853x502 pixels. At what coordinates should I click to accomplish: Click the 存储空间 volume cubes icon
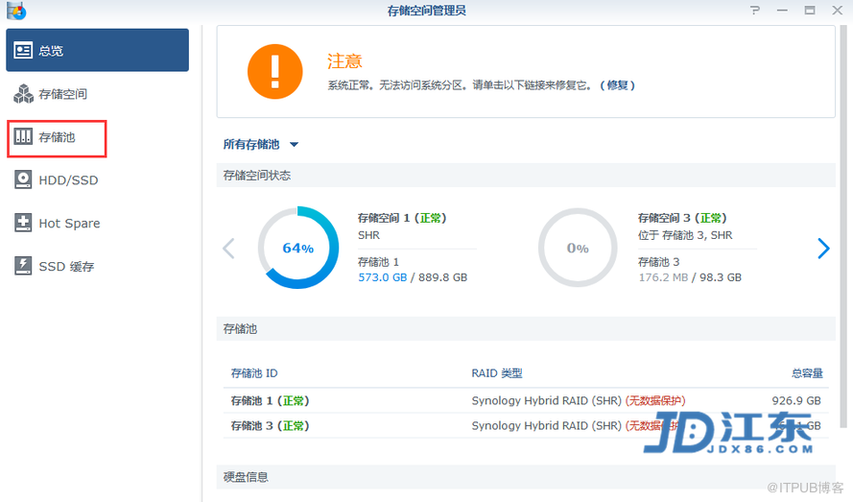coord(23,94)
